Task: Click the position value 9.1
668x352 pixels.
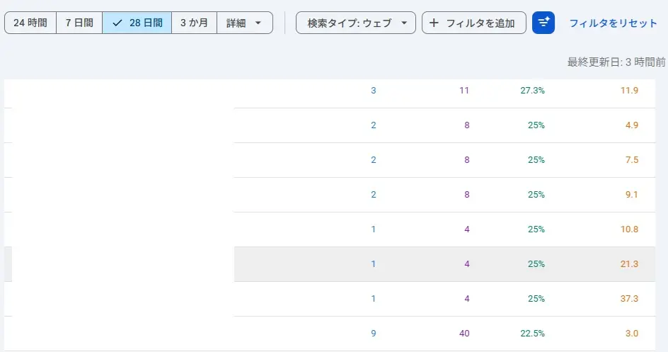Action: point(631,195)
